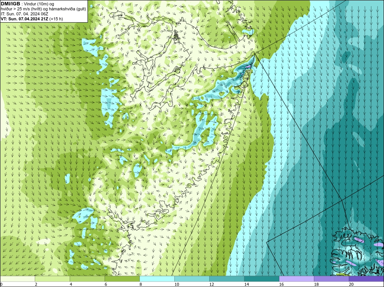Click the '(+15 h)' forecast offset text
Screen dimensions: 384x287
click(x=56, y=19)
